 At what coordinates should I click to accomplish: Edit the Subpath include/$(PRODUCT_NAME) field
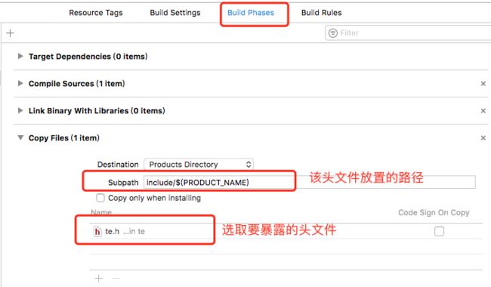coord(310,183)
